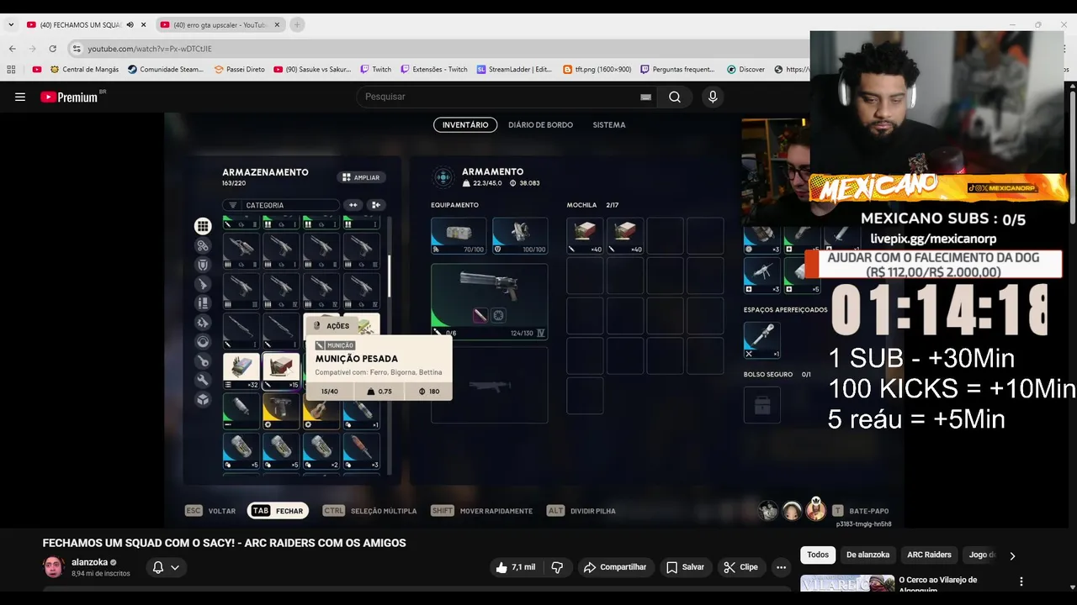Select the De alanzoka filter chip
The width and height of the screenshot is (1077, 605).
coord(867,555)
